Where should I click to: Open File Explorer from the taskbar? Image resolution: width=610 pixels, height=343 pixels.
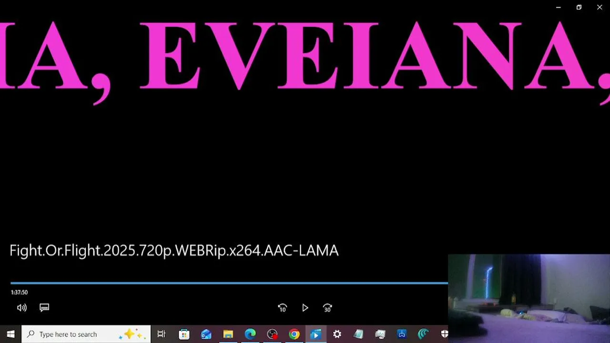pos(228,334)
